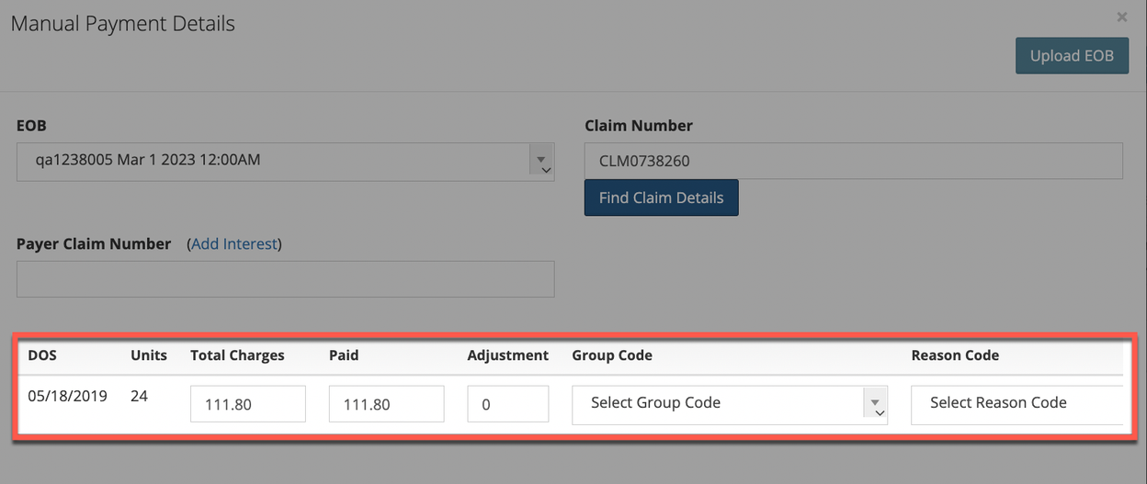Close the Manual Payment Details dialog
This screenshot has width=1147, height=484.
tap(1121, 17)
